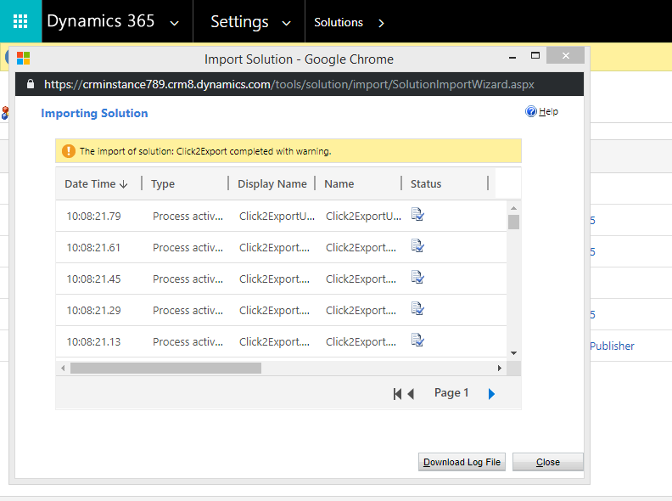Go to previous page of log
The height and width of the screenshot is (501, 672).
click(411, 394)
